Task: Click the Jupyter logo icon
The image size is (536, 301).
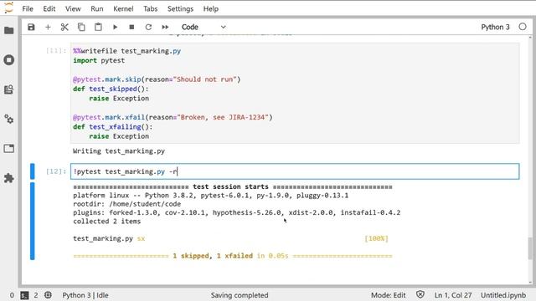Action: 9,8
